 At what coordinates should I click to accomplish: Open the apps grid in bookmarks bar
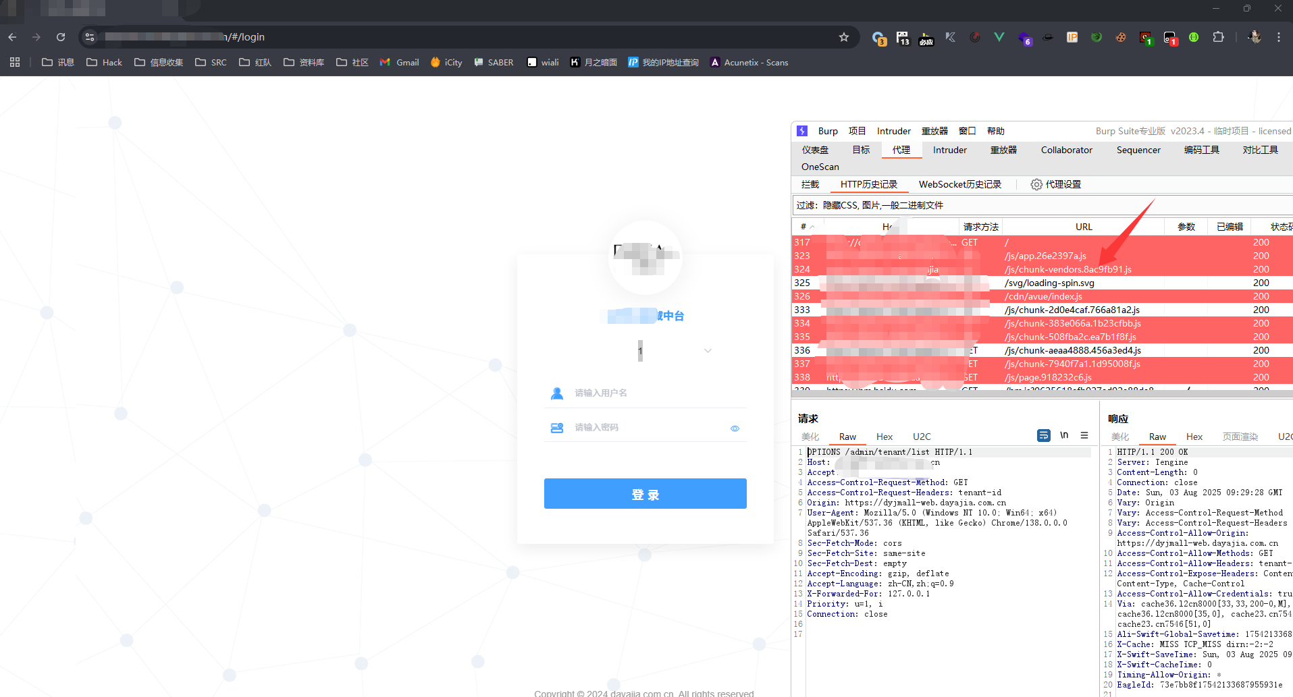15,62
